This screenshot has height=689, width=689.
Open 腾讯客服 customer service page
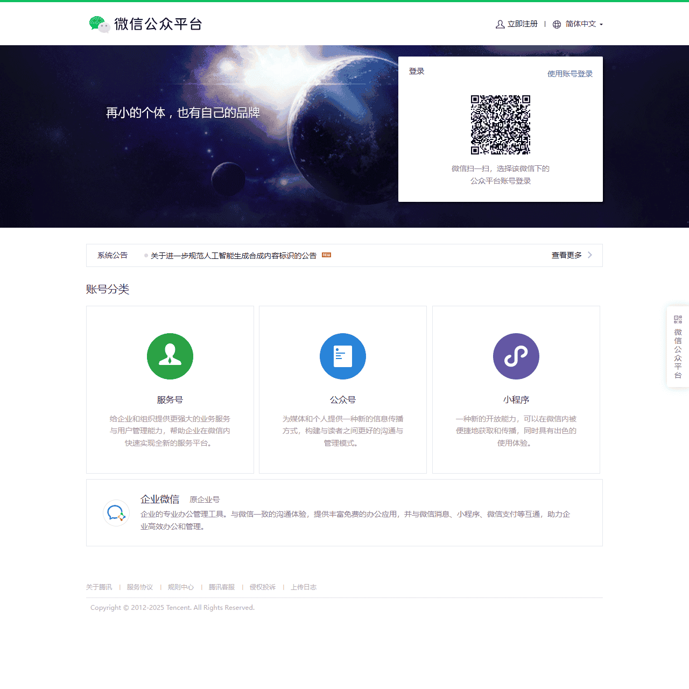tap(222, 587)
